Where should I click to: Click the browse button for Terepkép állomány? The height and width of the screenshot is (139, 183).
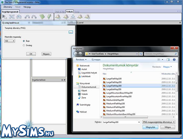(71, 32)
